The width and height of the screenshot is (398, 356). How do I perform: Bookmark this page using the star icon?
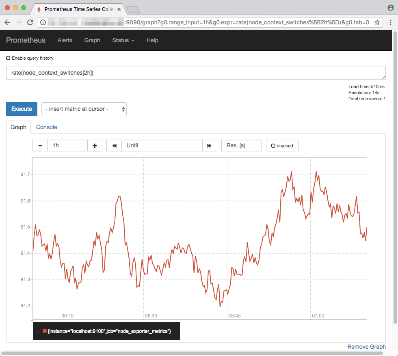[x=377, y=22]
